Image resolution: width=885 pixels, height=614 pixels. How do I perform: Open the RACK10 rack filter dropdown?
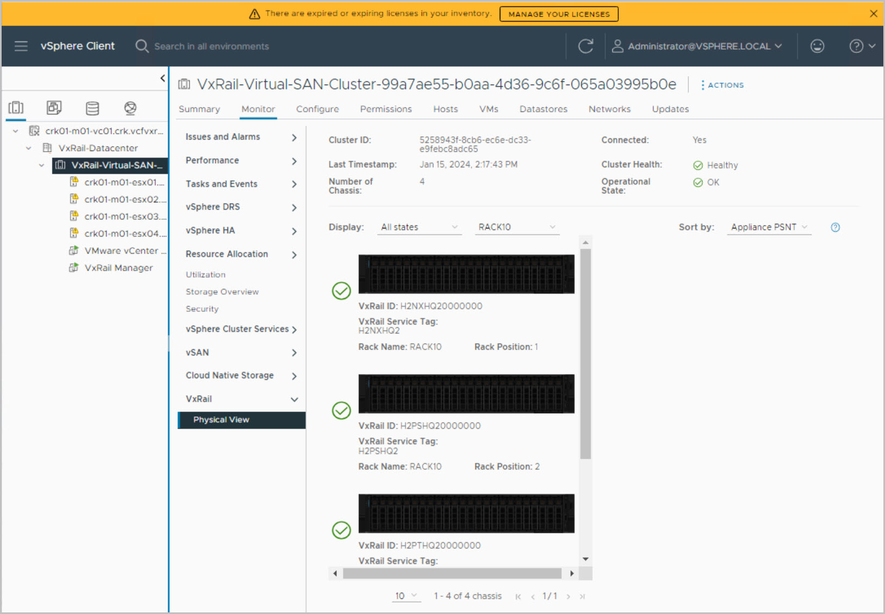click(516, 227)
